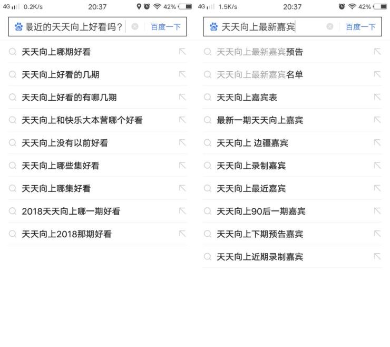Tap Baidu paw logo in right search box
Viewport: 390px width, 347px height.
tap(213, 27)
